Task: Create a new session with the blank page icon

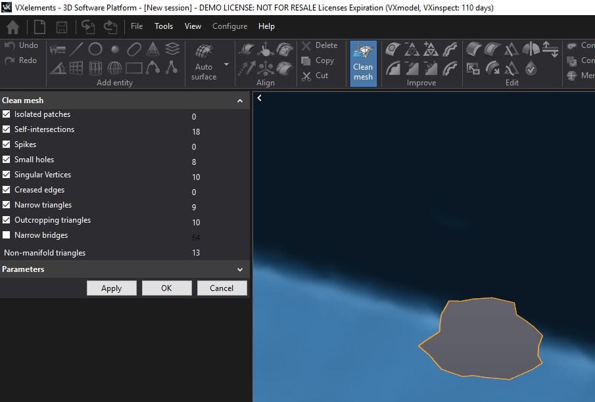Action: 39,27
